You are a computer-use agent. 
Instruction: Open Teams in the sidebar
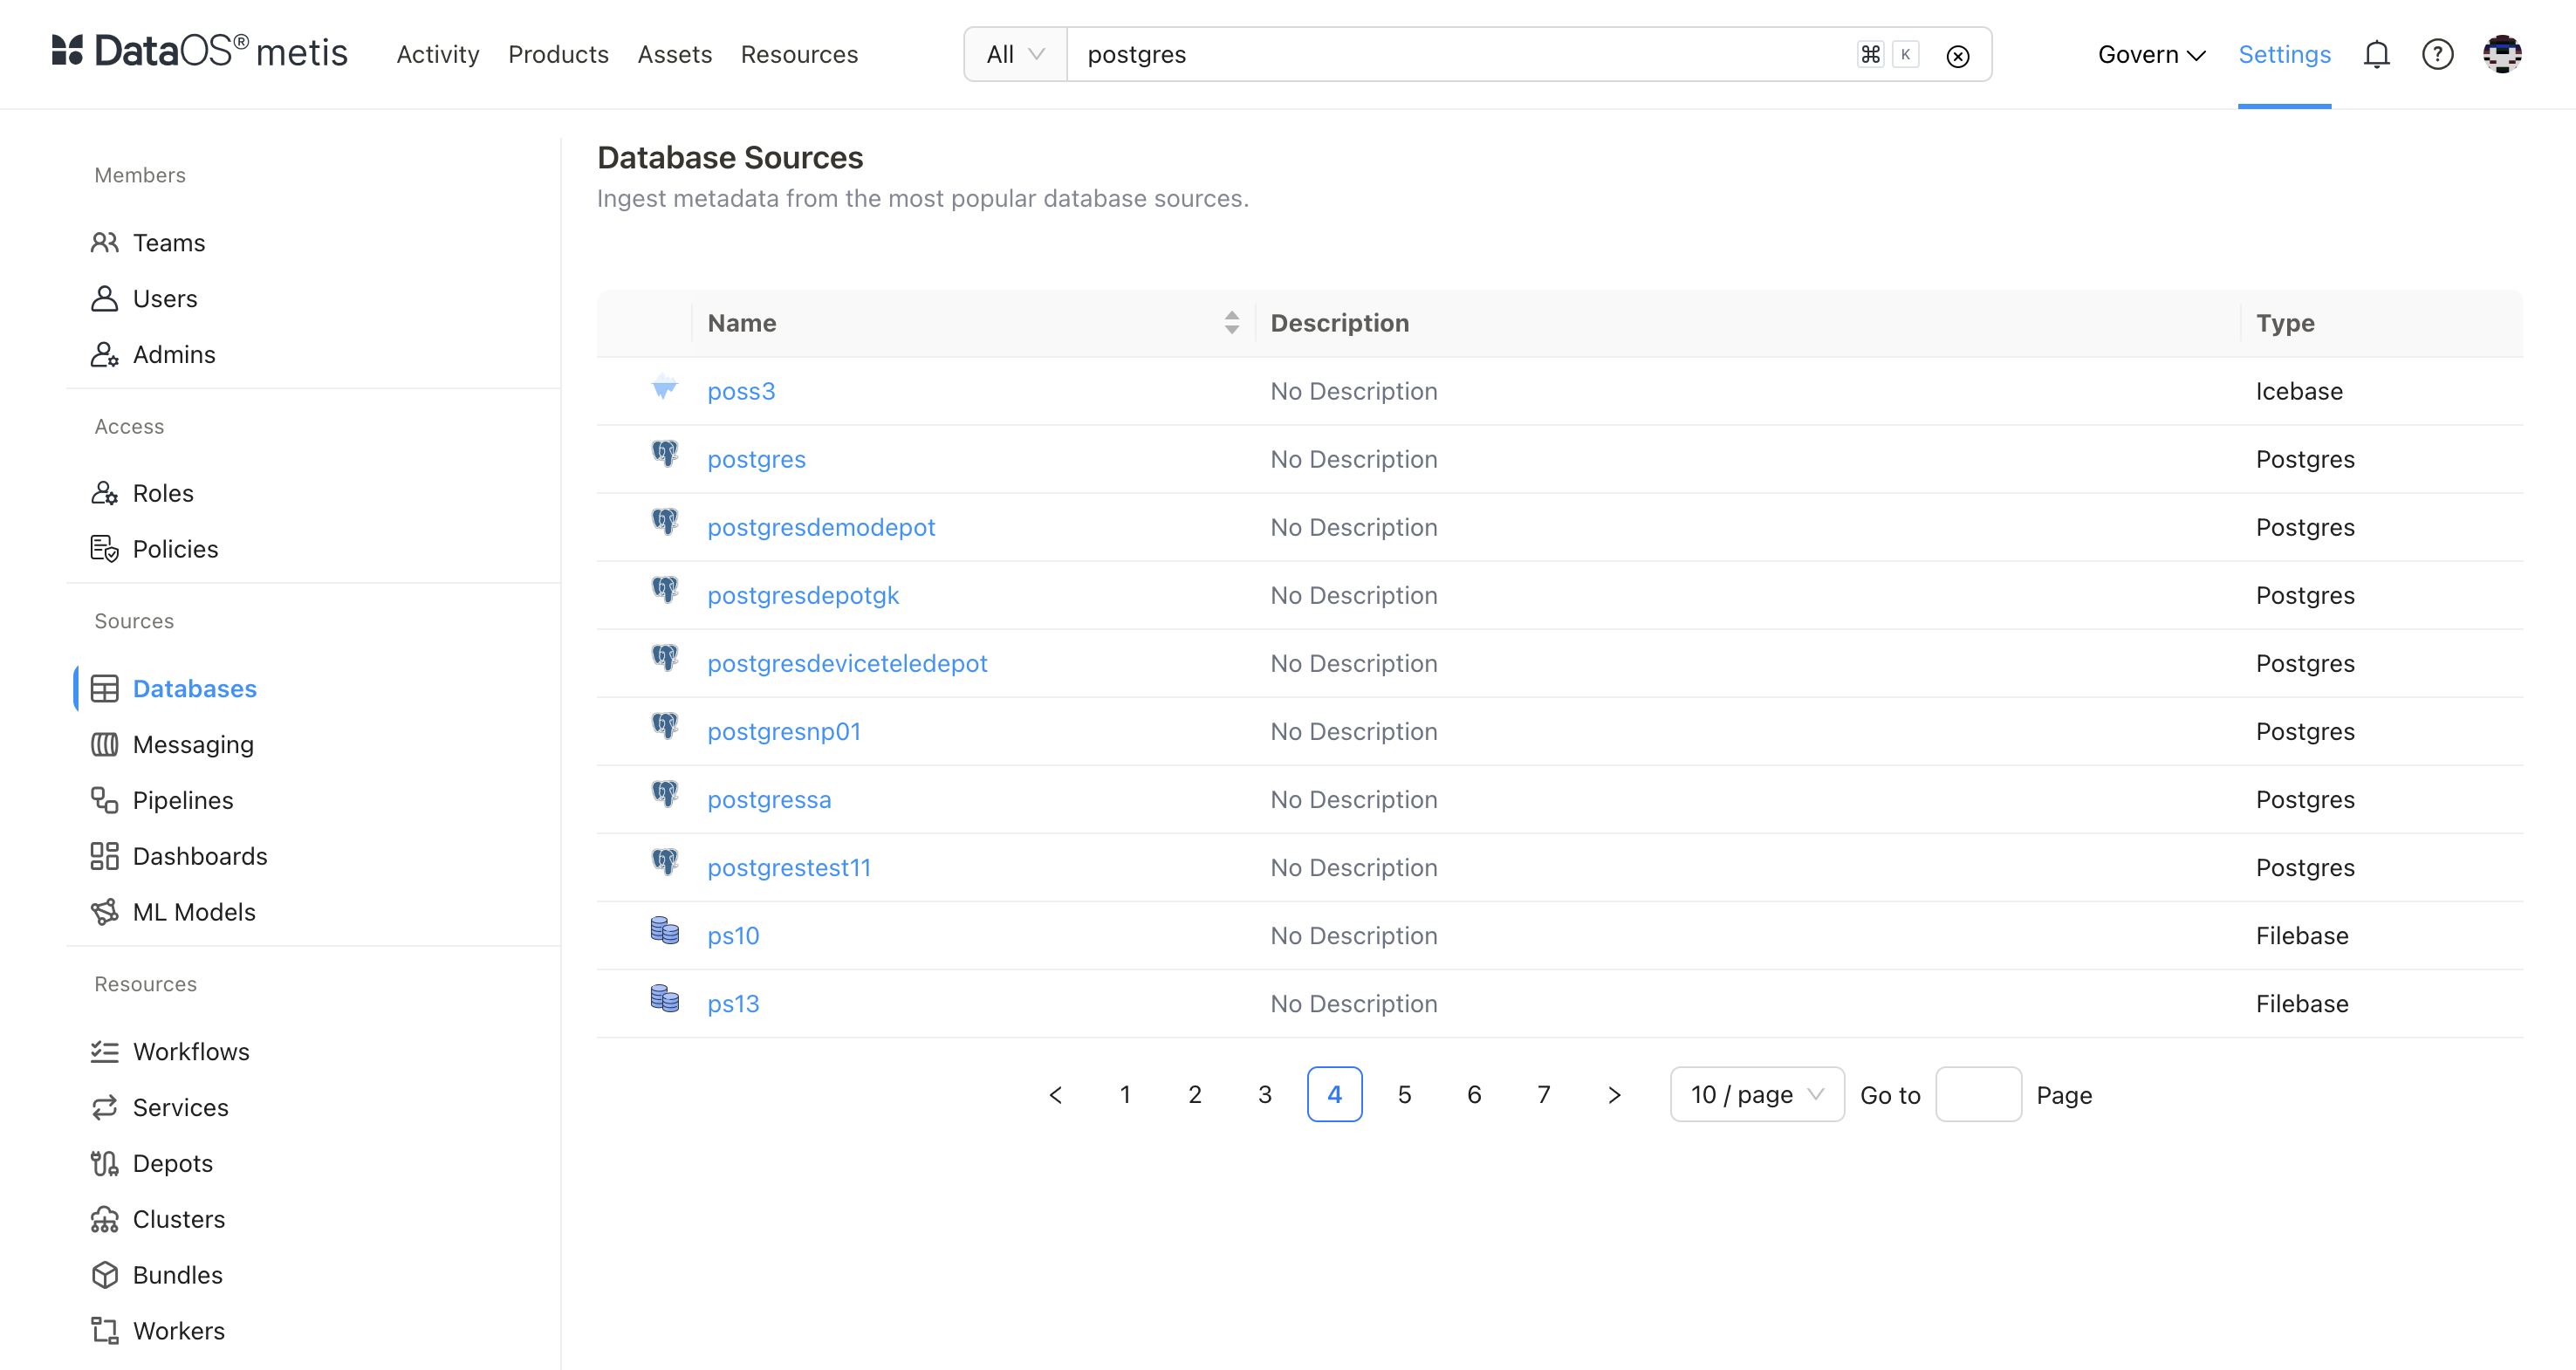click(x=169, y=243)
